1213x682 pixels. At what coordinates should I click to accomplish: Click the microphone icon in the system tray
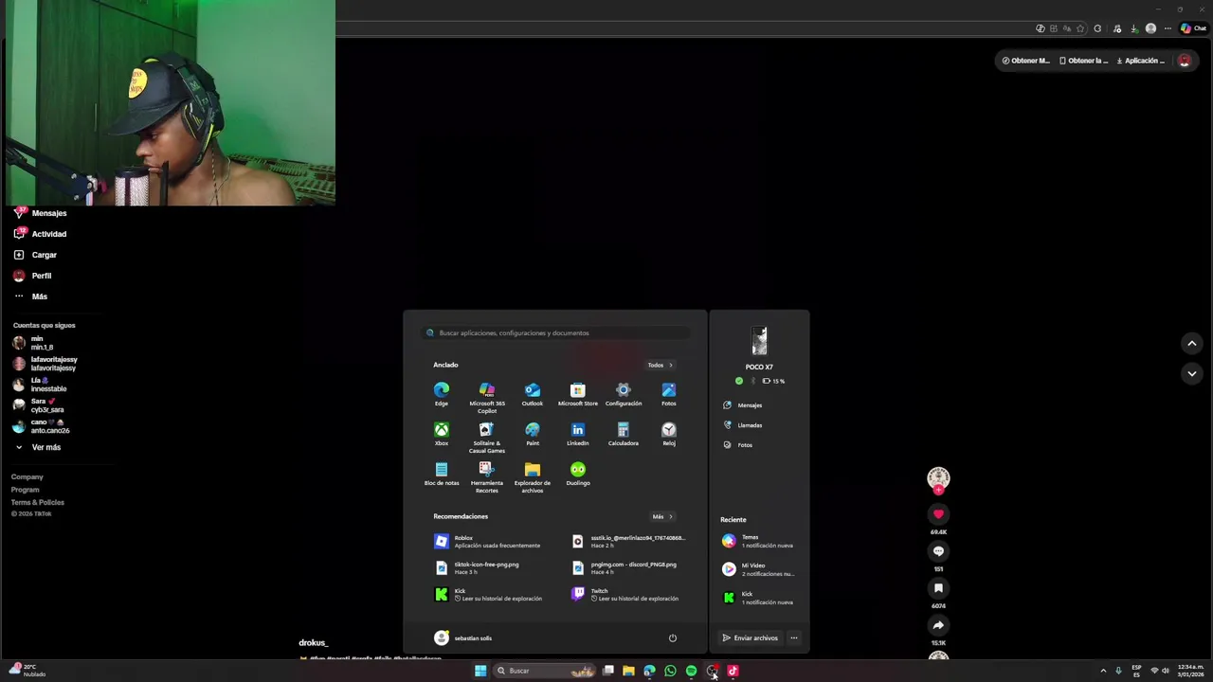pyautogui.click(x=1118, y=671)
